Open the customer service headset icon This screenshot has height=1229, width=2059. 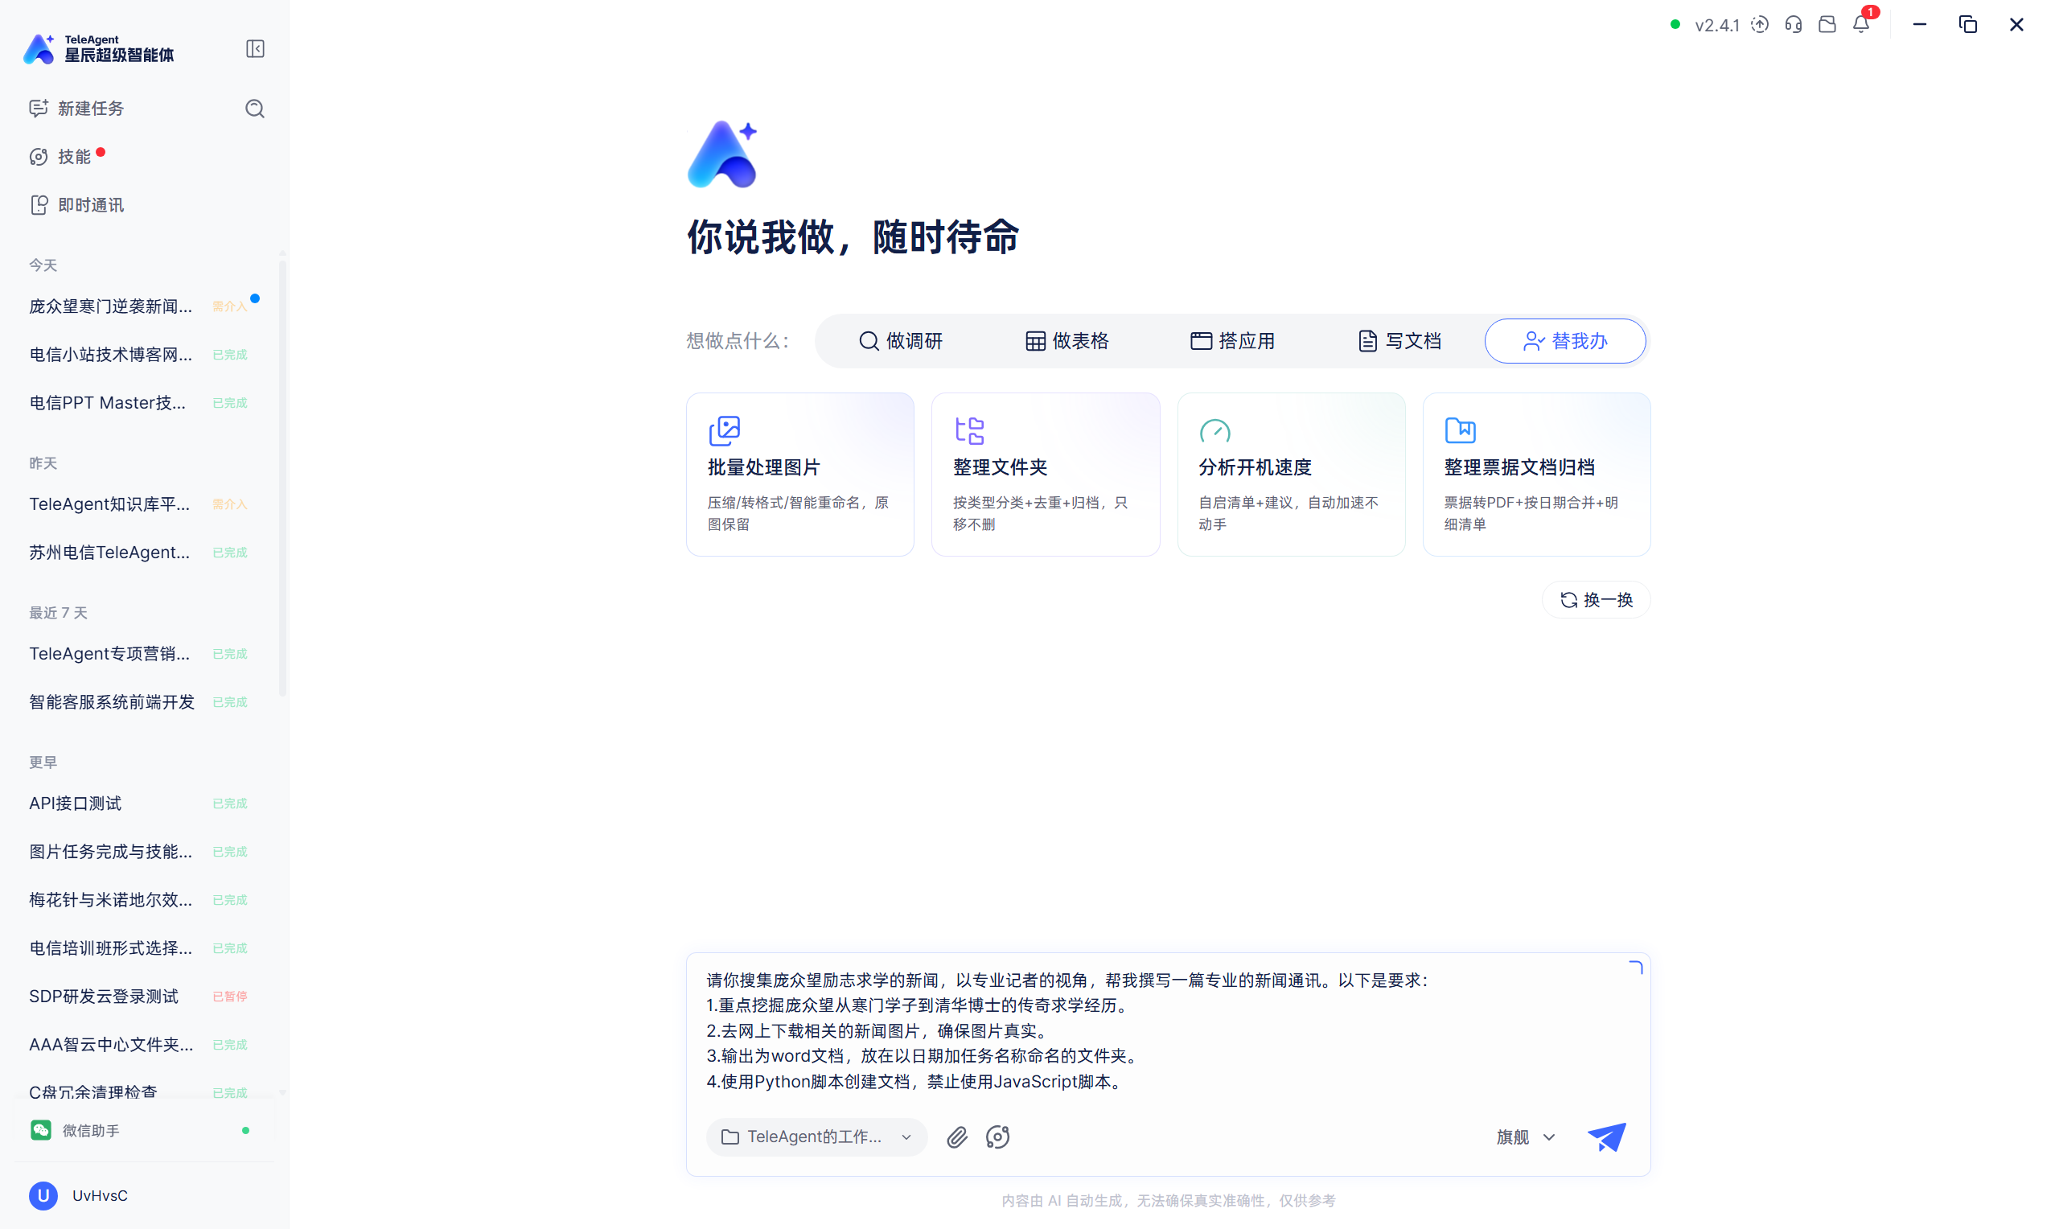tap(1794, 25)
